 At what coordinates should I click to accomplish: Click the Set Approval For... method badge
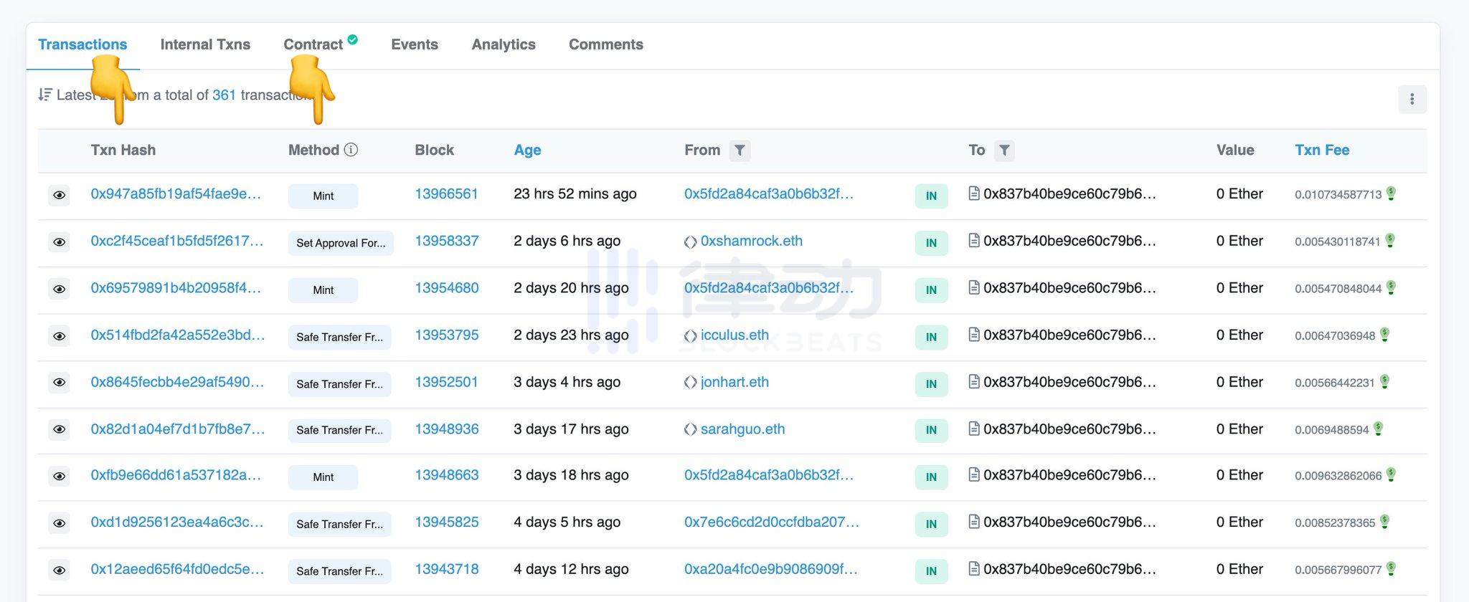(x=341, y=243)
